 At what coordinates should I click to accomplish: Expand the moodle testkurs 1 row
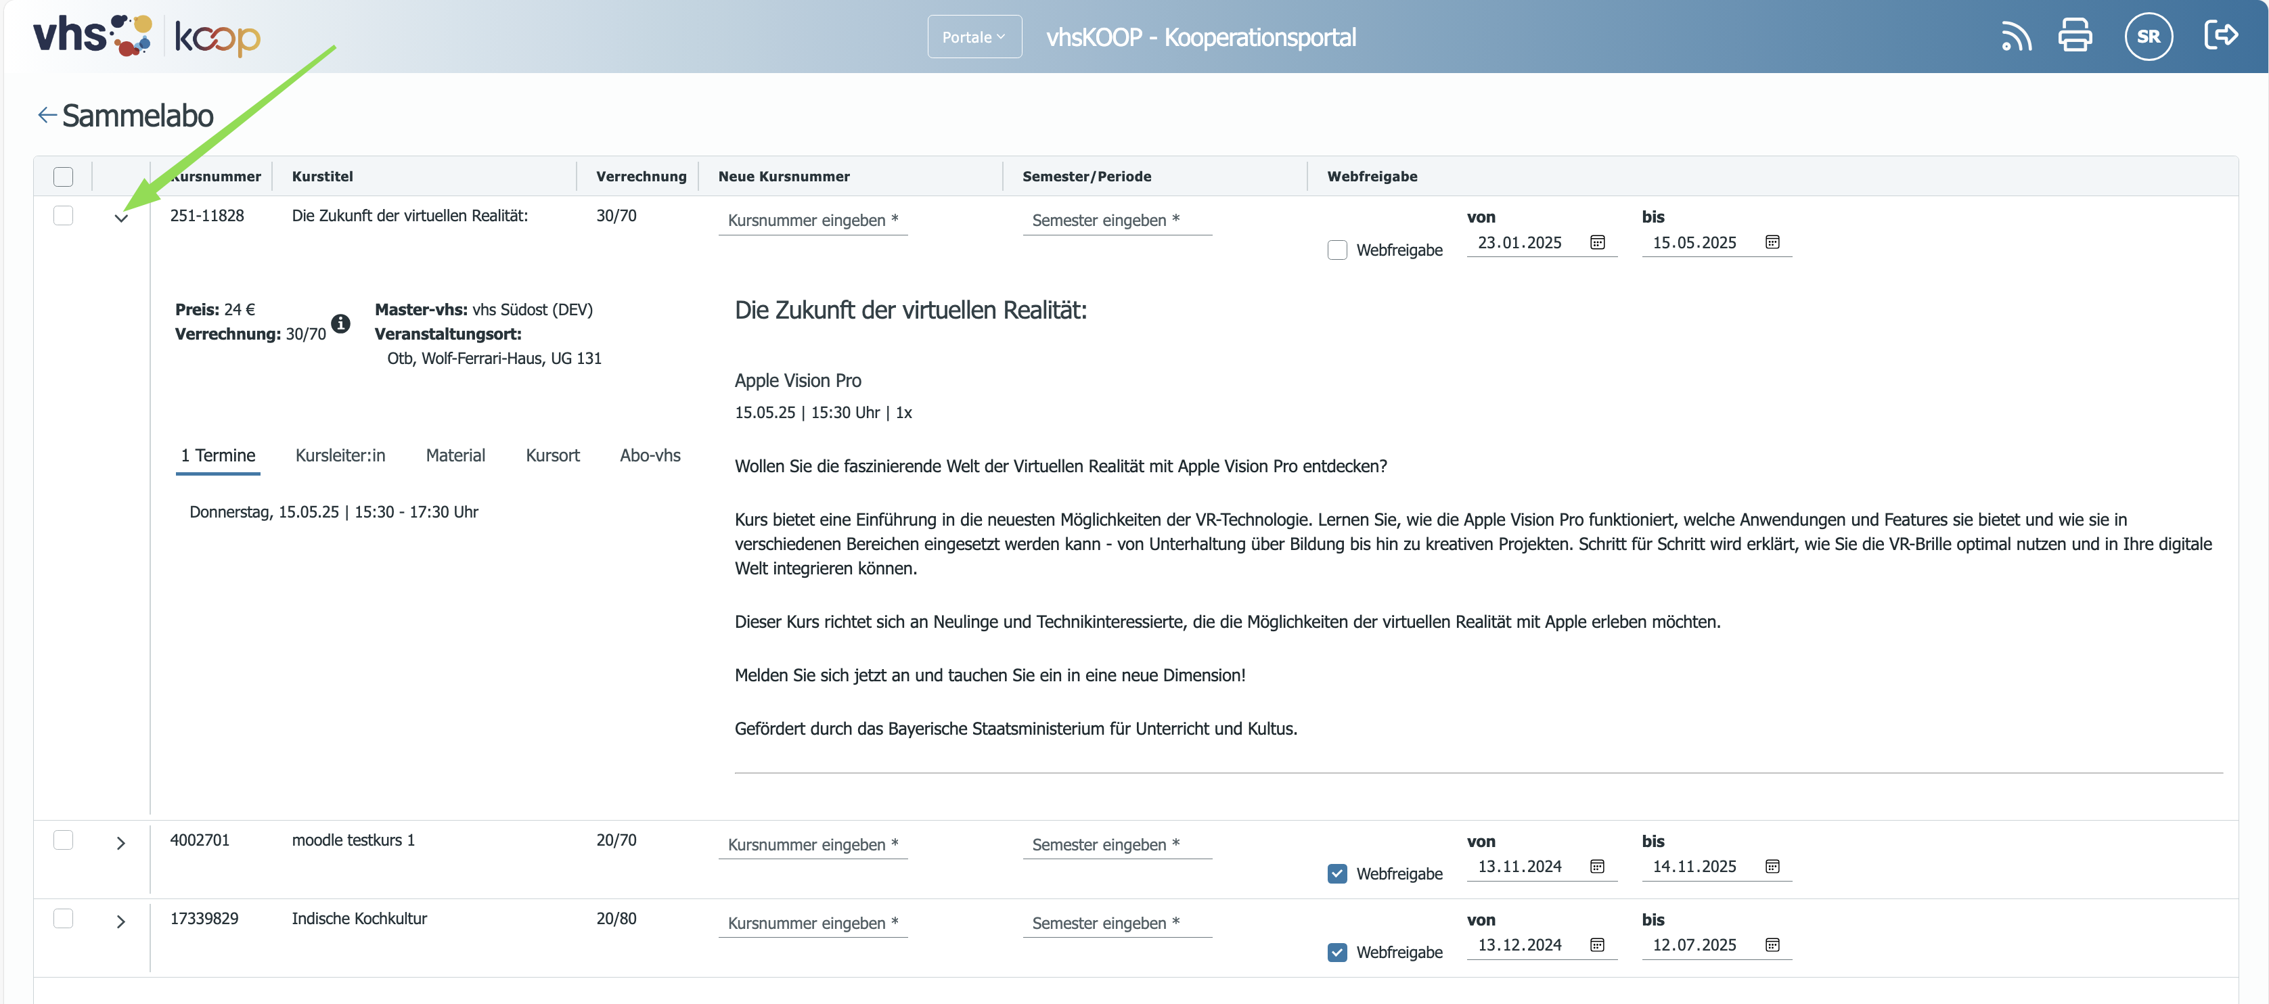tap(122, 843)
